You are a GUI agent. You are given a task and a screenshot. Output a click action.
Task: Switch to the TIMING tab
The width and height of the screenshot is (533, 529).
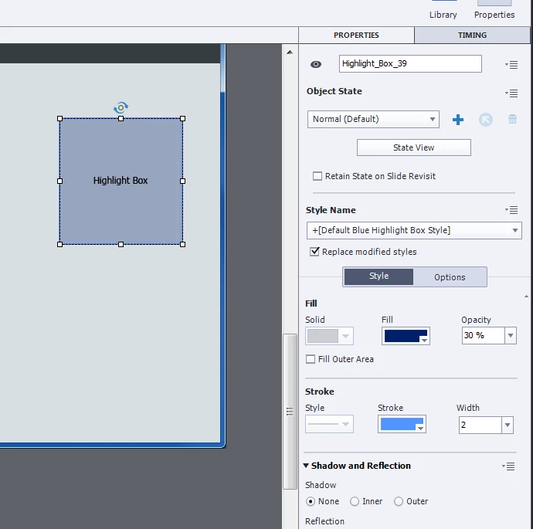coord(472,36)
